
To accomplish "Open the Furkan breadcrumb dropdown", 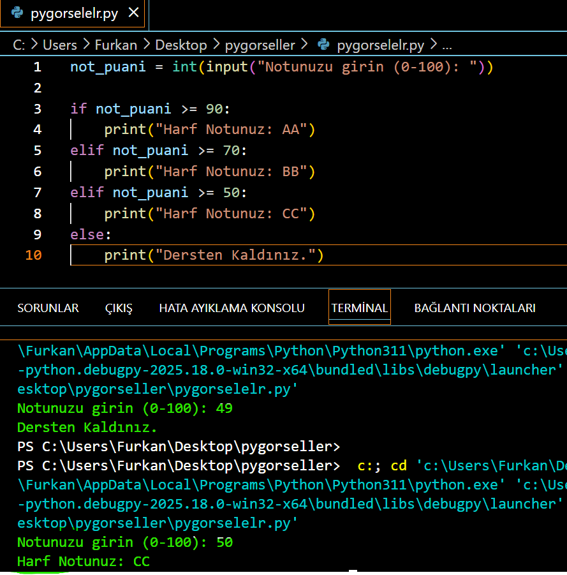I will tap(116, 45).
